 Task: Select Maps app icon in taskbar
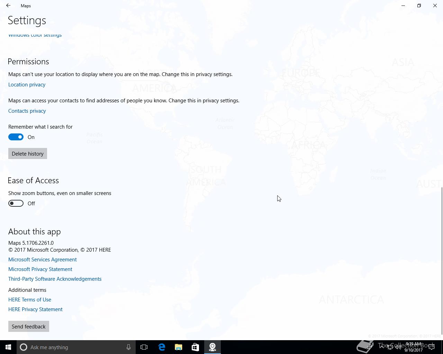pos(213,347)
